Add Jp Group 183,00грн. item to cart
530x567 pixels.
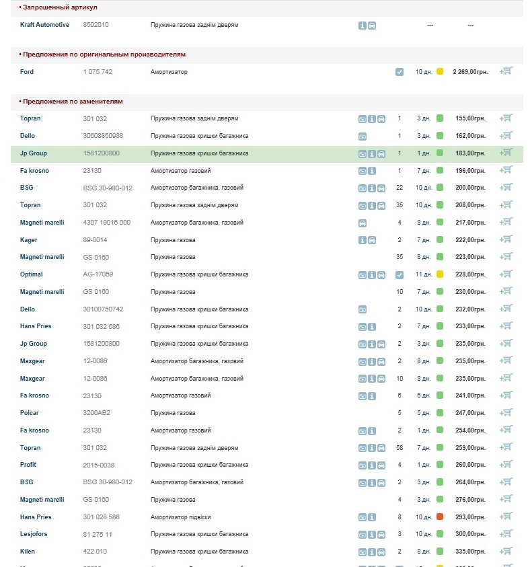pyautogui.click(x=506, y=153)
